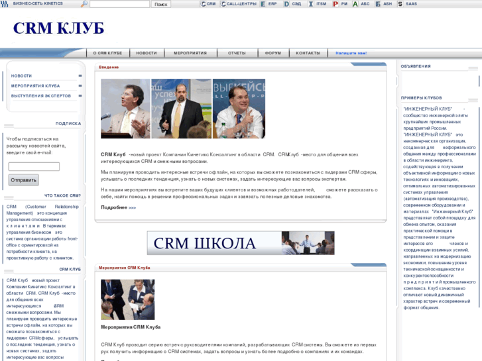This screenshot has width=482, height=361.
Task: Click the ITSM letter I icon
Action: 311,4
